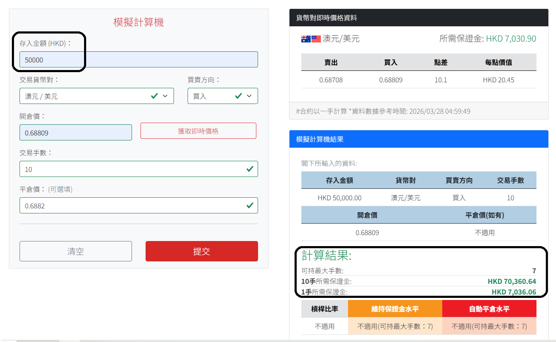Viewport: 556px width, 342px height.
Task: Click the 10-lot margin HKD 70,360.64
Action: (x=512, y=281)
